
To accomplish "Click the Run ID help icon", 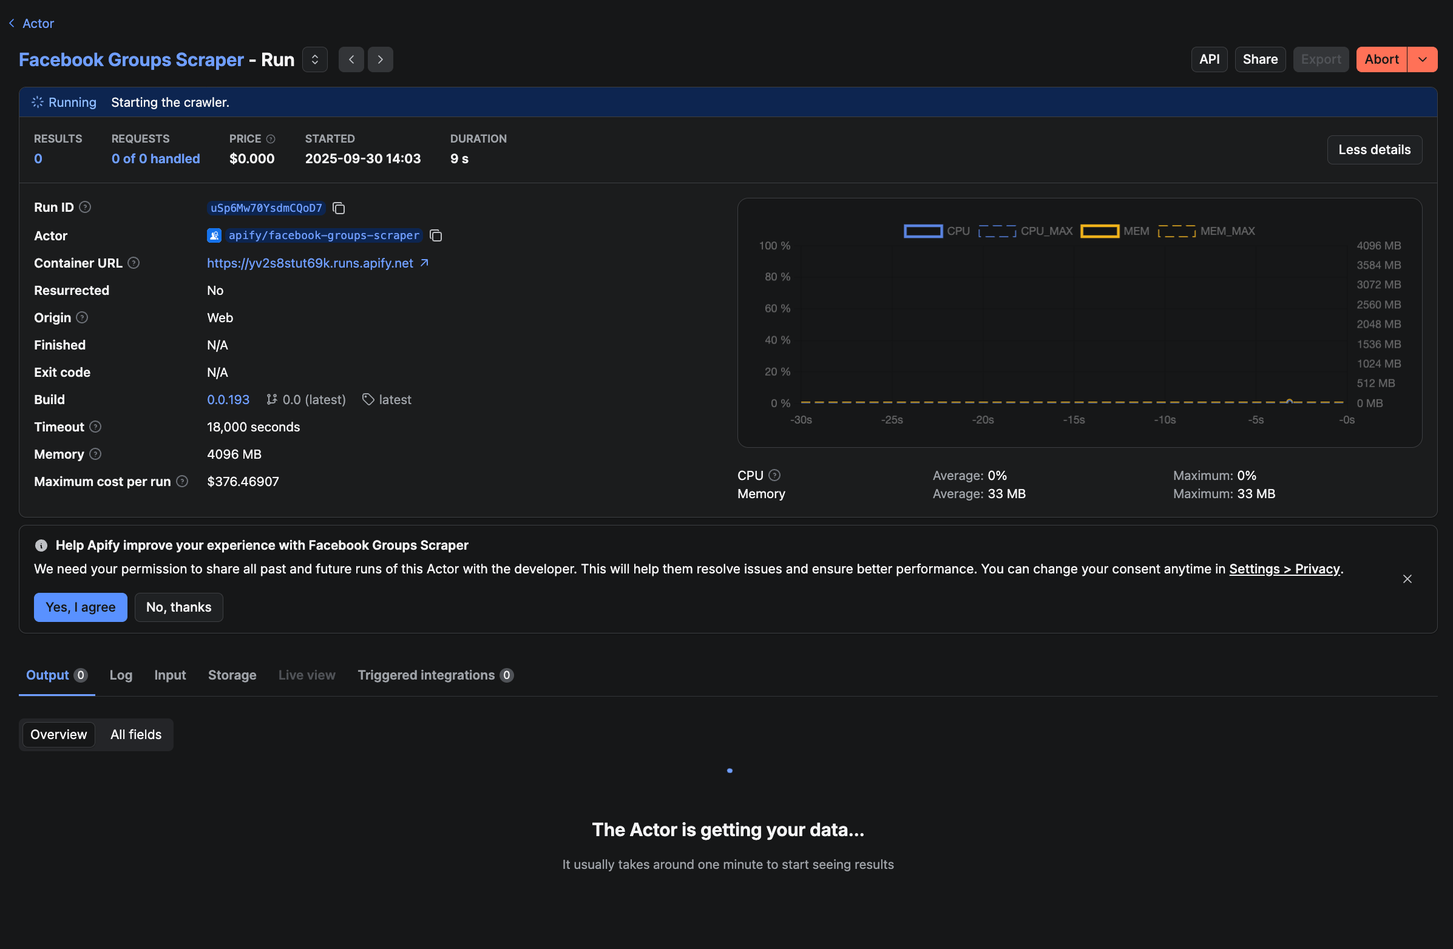I will pos(86,208).
